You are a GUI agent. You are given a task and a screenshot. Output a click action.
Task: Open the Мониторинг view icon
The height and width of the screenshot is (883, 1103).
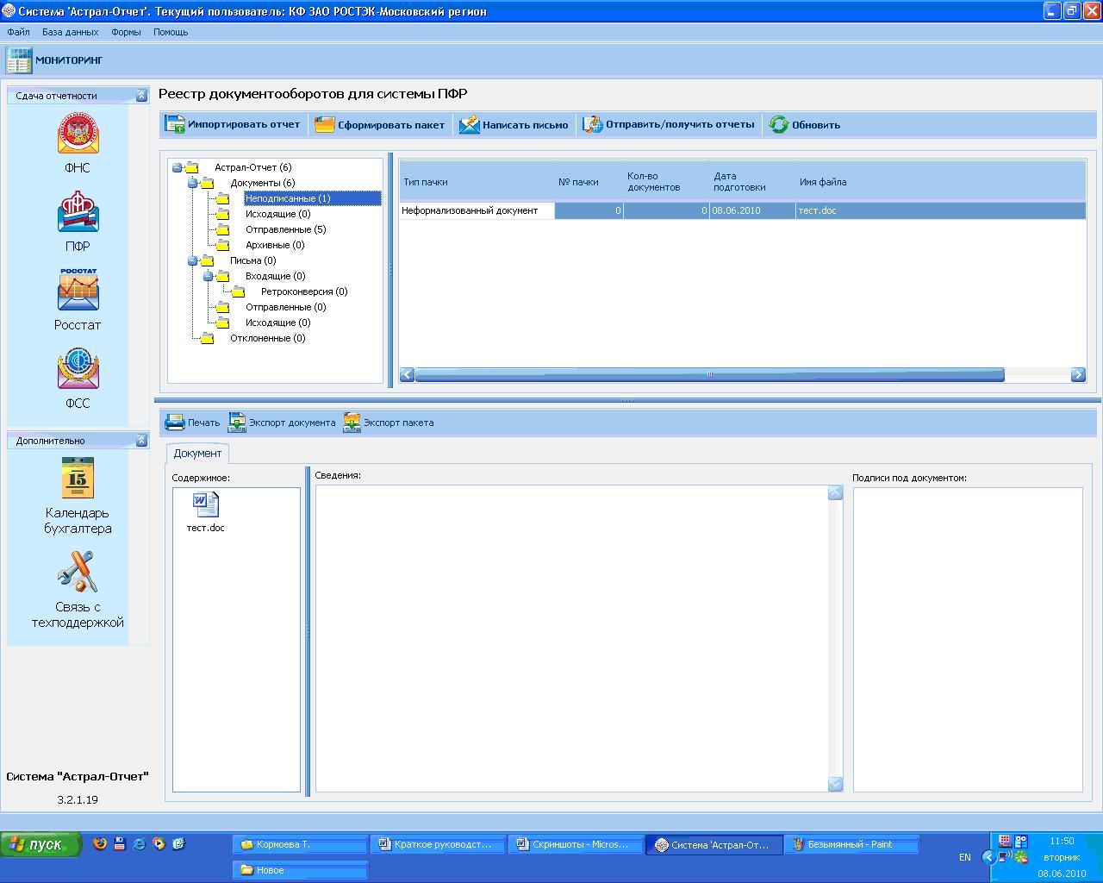click(19, 60)
